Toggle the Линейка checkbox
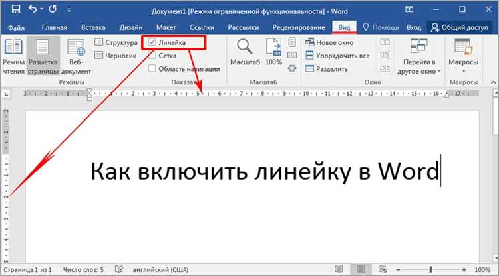Screen dimensions: 499x276 click(152, 42)
